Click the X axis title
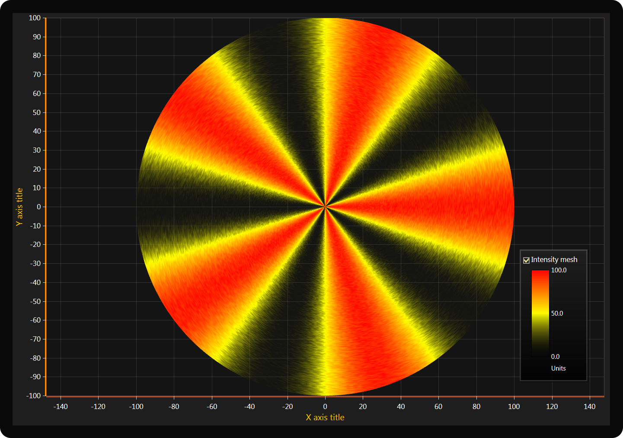Screen dimensions: 623x438 (x=325, y=418)
